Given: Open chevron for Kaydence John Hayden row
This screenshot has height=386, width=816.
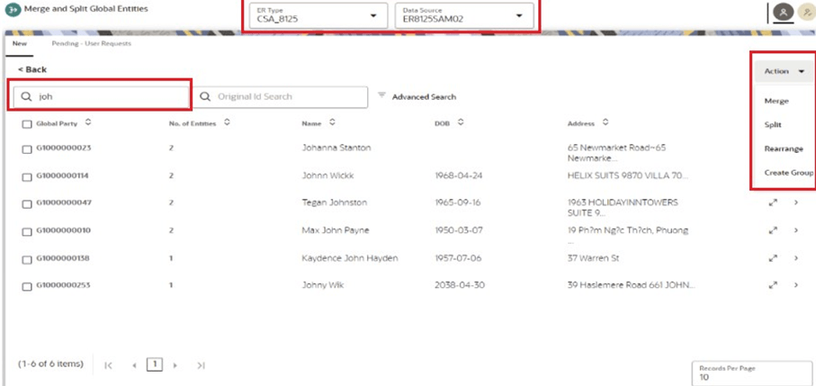Looking at the screenshot, I should tap(796, 257).
